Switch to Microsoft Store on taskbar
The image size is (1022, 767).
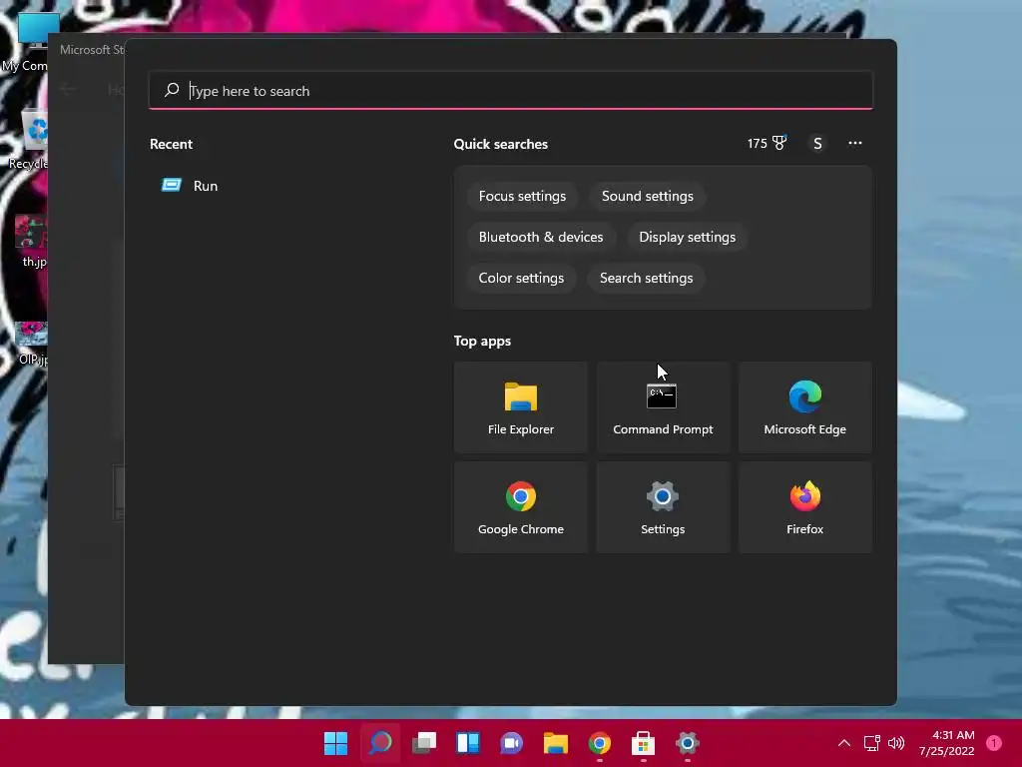pyautogui.click(x=644, y=743)
